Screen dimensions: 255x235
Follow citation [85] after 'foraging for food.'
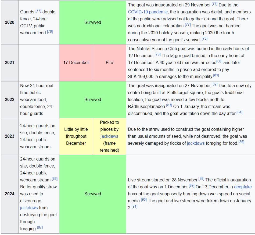pyautogui.click(x=241, y=142)
